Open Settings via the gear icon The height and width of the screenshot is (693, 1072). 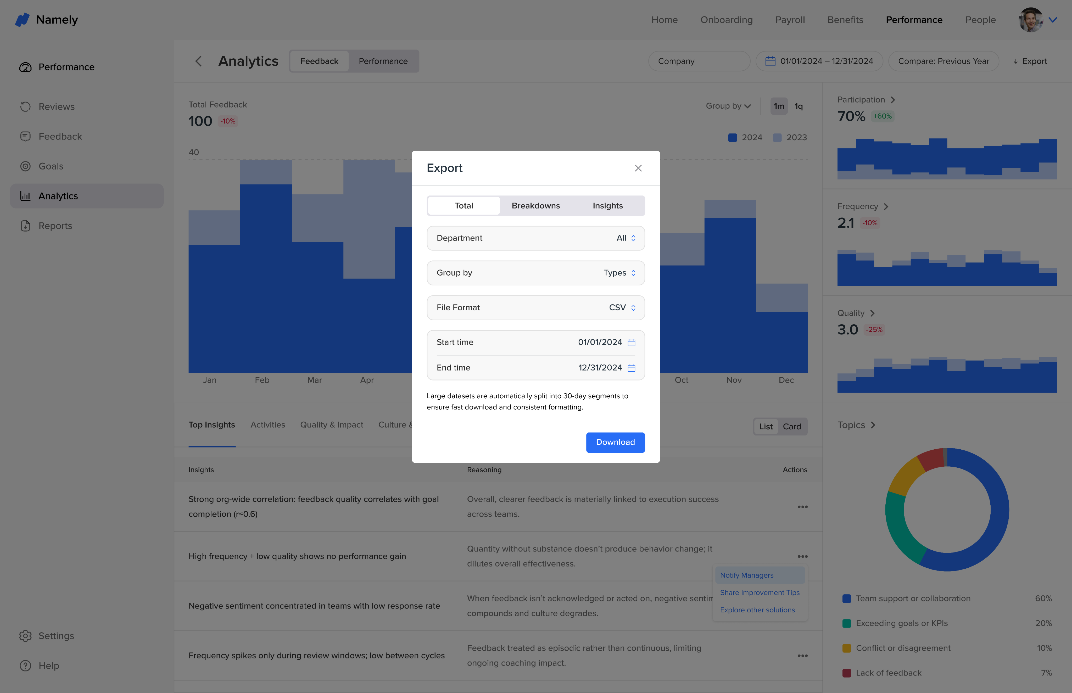coord(26,636)
